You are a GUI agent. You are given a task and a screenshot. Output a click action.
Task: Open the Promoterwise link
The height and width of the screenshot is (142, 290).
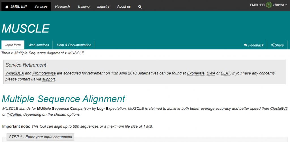[x=44, y=73]
